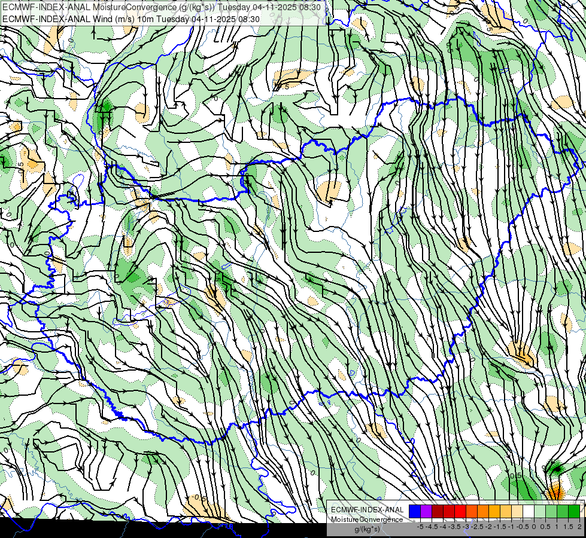The height and width of the screenshot is (538, 586).
Task: Pick the legend swatch between -4 and -3.5
Action: [449, 512]
